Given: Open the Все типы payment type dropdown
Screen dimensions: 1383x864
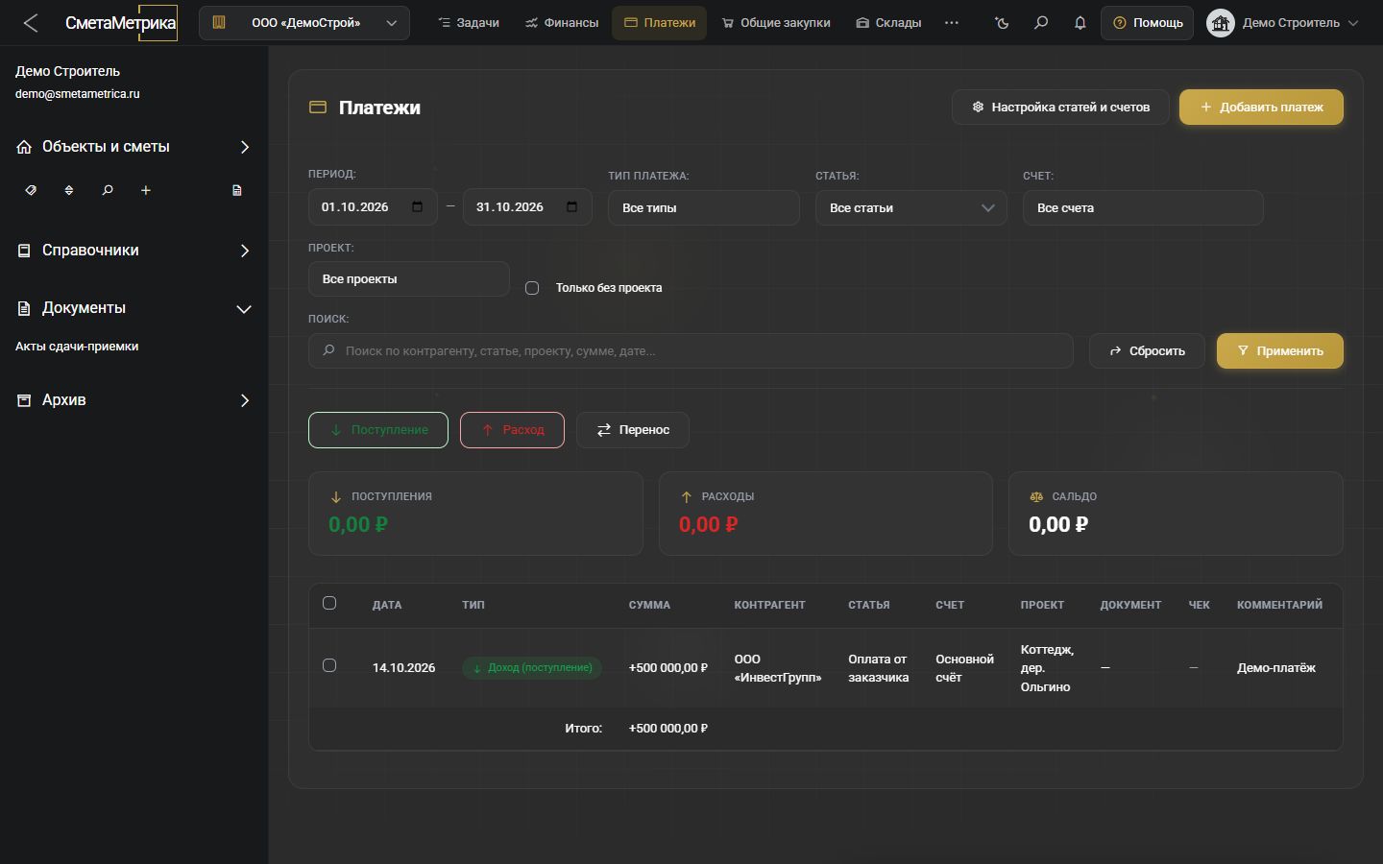Looking at the screenshot, I should click(704, 208).
